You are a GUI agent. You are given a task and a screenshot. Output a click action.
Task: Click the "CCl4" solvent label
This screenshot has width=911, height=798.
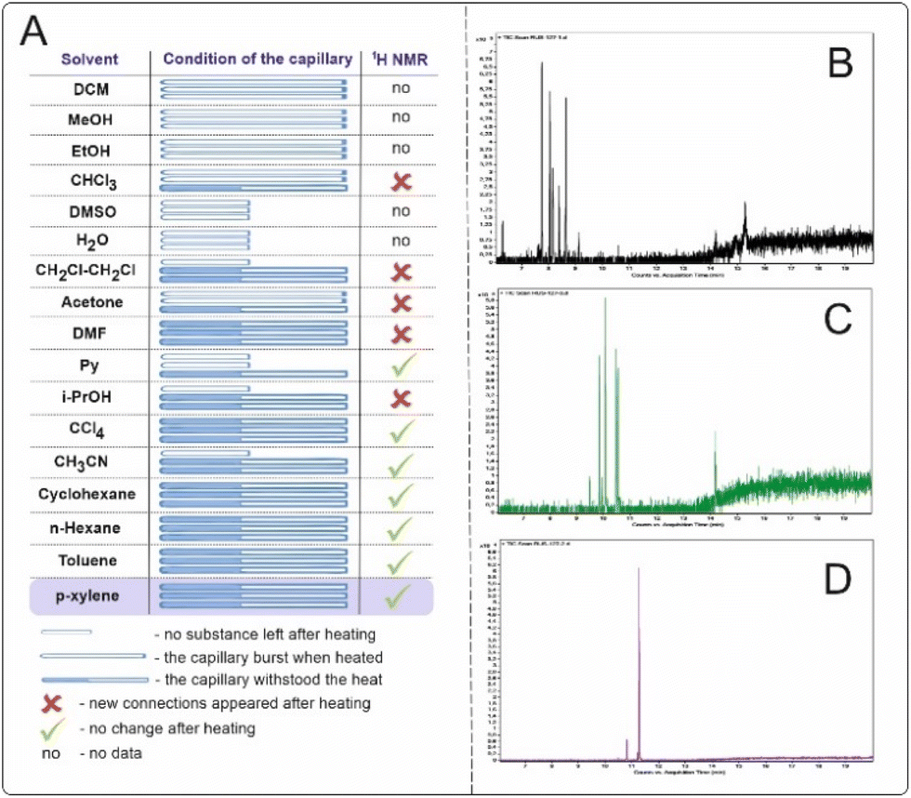coord(87,430)
